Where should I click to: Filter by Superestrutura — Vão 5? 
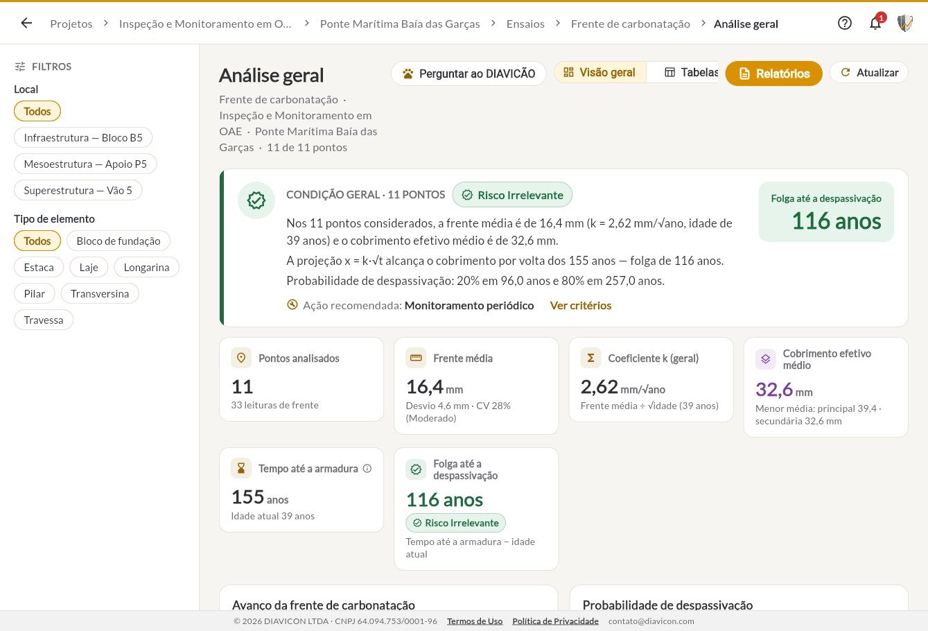pyautogui.click(x=78, y=190)
